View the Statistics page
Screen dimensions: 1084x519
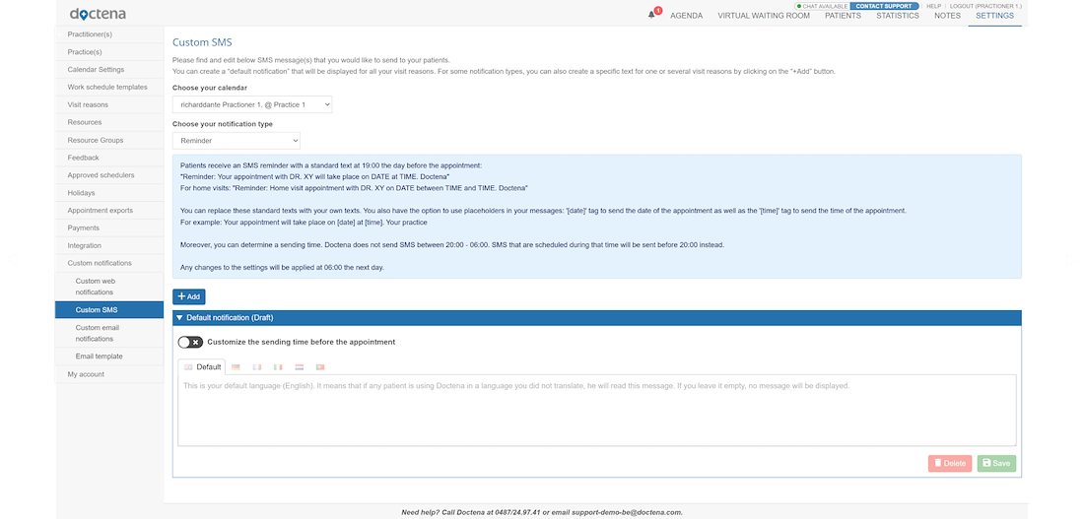(898, 16)
